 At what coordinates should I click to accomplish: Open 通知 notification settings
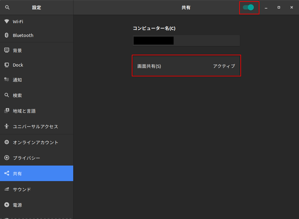(x=37, y=80)
